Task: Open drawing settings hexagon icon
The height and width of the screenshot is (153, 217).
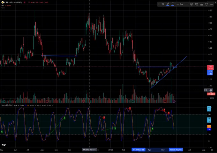Action: click(191, 4)
